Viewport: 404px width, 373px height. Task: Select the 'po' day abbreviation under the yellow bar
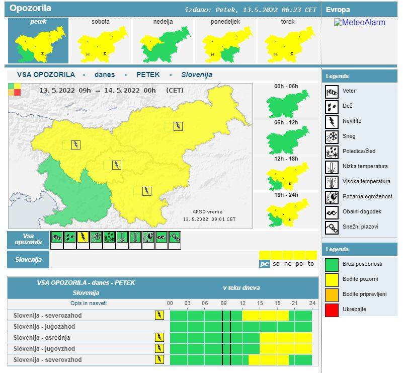click(x=300, y=264)
